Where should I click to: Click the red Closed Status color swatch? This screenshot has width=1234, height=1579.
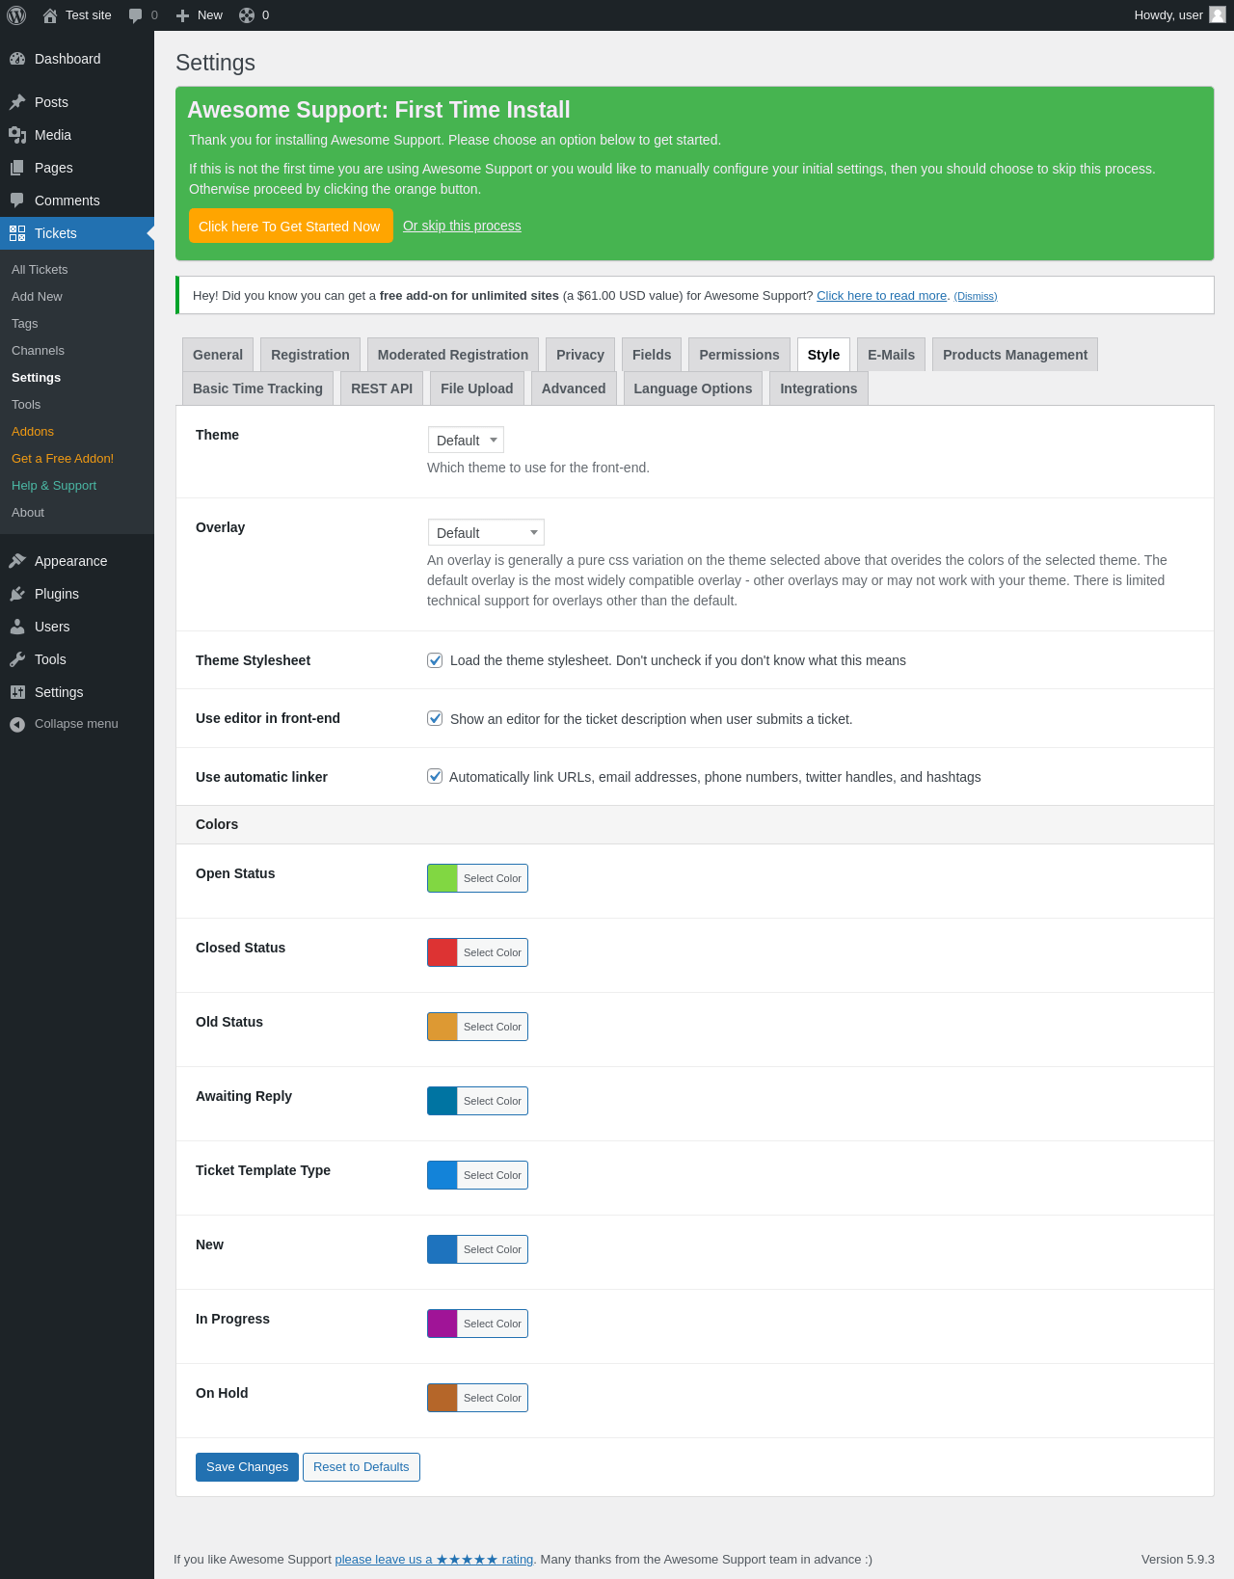point(443,952)
